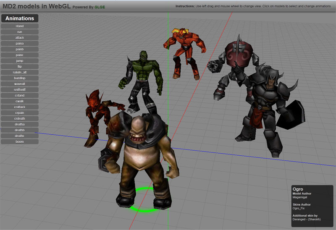Choose the painc animation
The image size is (336, 230).
pos(20,55)
